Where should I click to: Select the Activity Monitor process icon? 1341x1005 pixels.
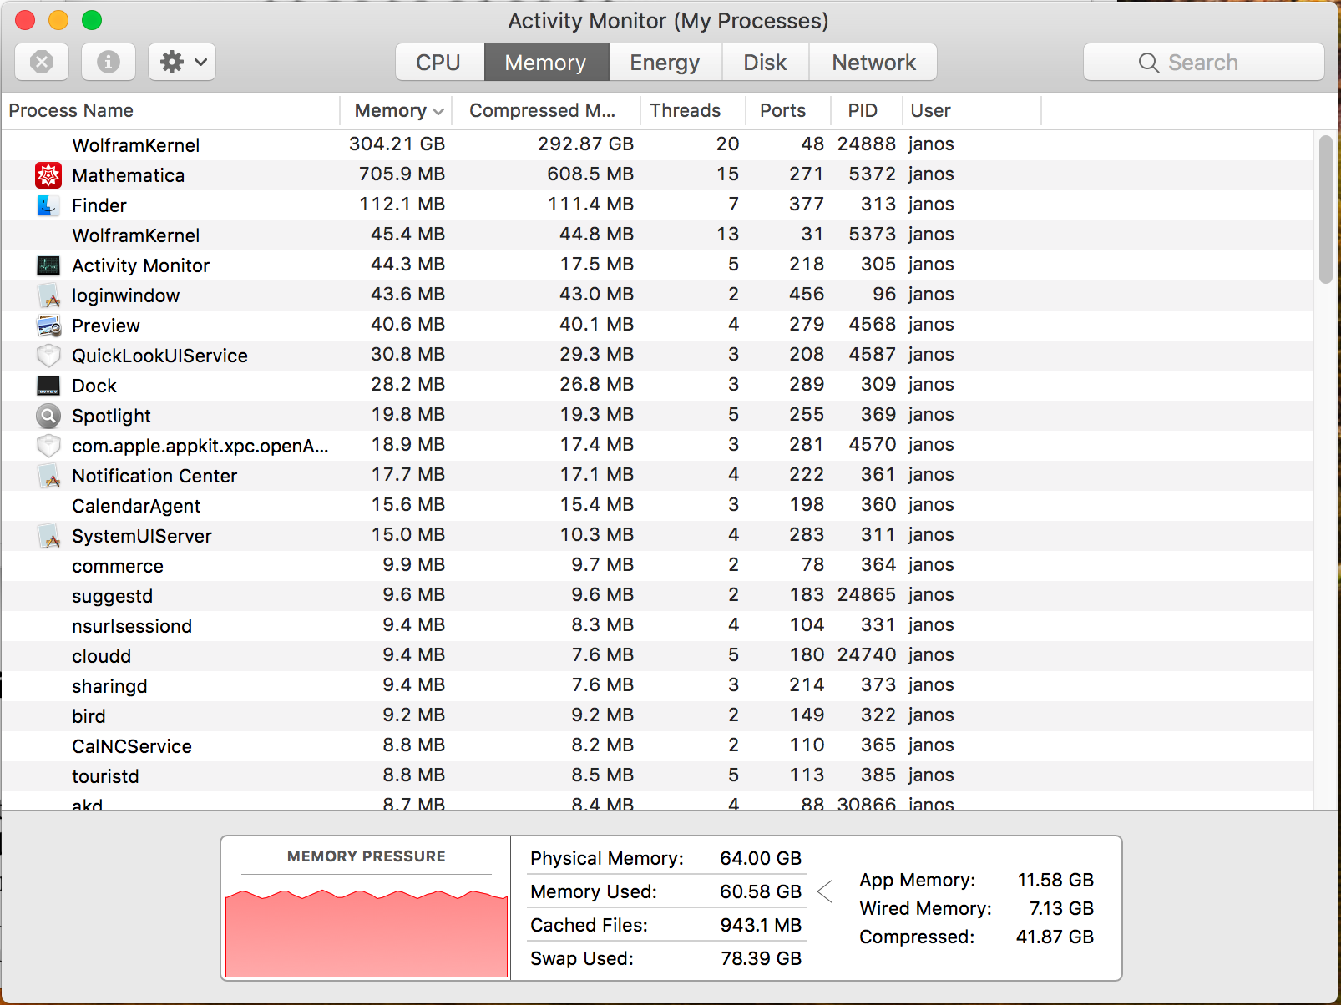pyautogui.click(x=48, y=265)
